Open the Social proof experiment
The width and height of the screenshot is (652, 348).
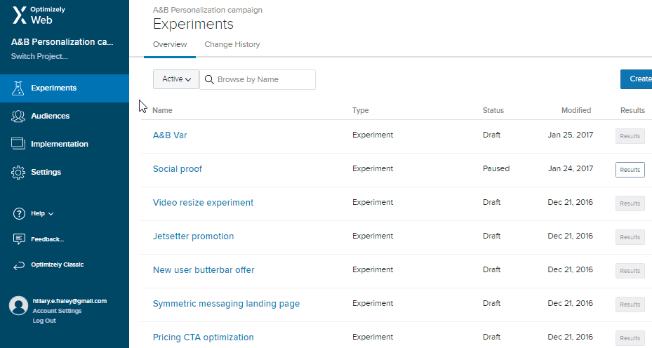178,169
